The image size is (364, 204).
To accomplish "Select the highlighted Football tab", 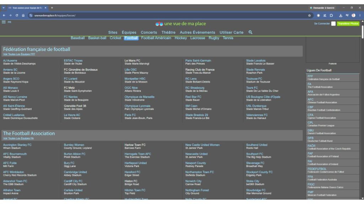I will 131,38.
